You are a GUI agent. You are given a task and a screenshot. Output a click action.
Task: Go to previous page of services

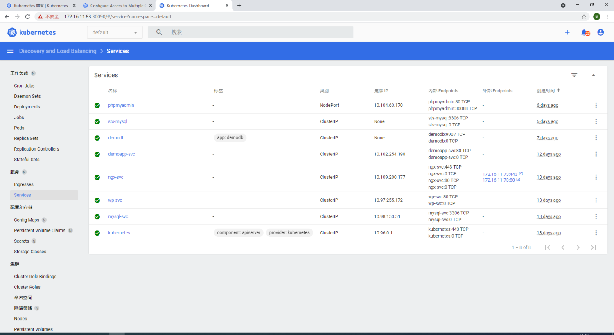[x=563, y=247]
